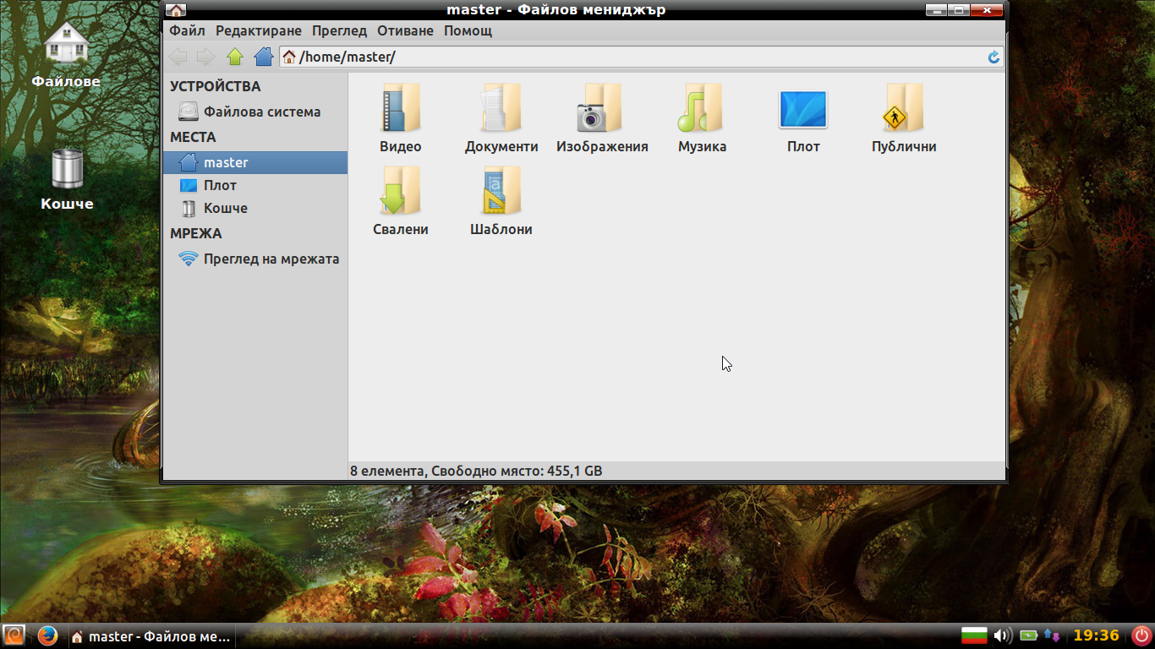Screen dimensions: 1155x649
Task: Click the УСТРОЙСТВА sidebar heading
Action: 215,86
